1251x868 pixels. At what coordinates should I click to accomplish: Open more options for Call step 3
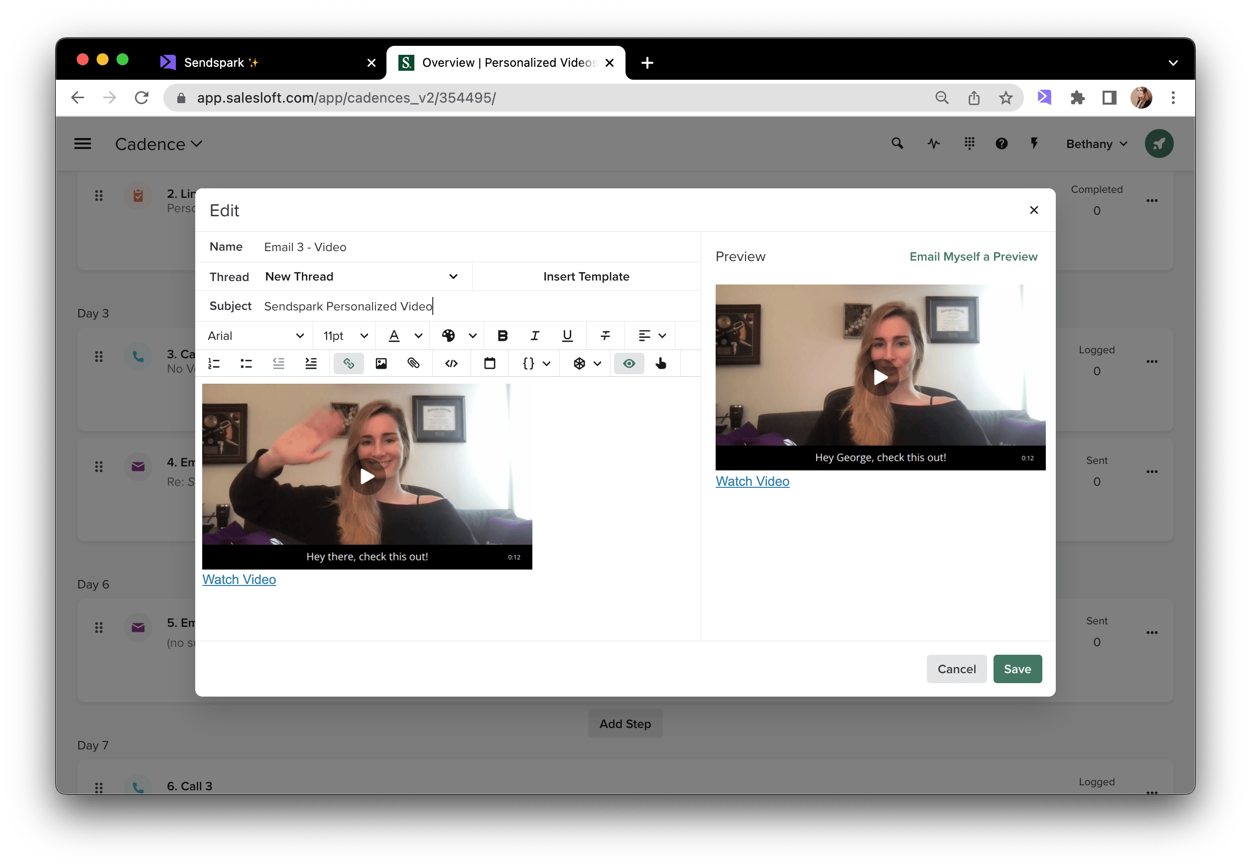(1151, 362)
